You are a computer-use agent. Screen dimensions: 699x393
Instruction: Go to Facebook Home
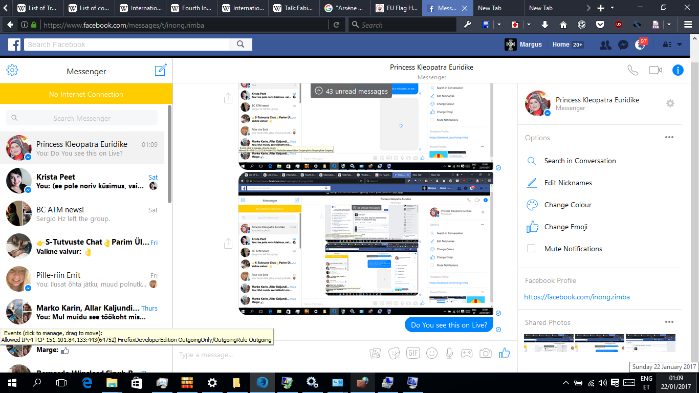(561, 45)
